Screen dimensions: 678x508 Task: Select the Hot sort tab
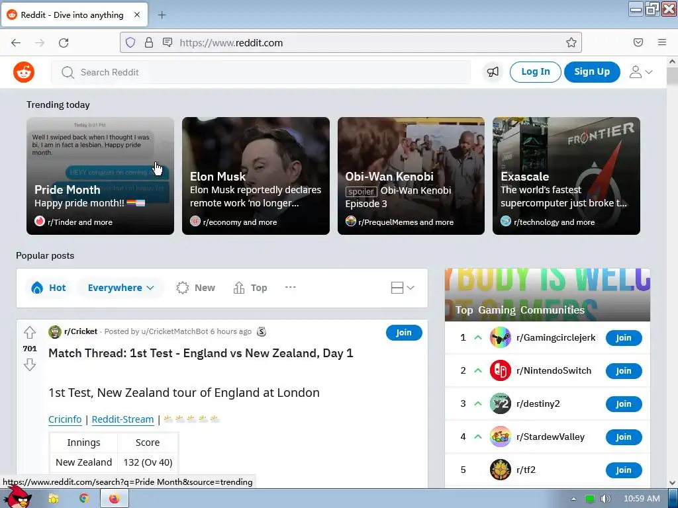49,288
